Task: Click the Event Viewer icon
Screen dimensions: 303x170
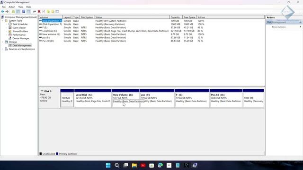Action: coord(10,28)
